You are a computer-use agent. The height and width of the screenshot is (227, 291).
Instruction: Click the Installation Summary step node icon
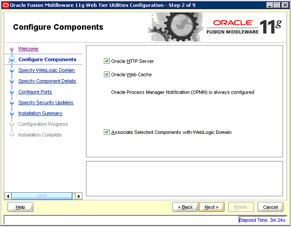point(12,113)
